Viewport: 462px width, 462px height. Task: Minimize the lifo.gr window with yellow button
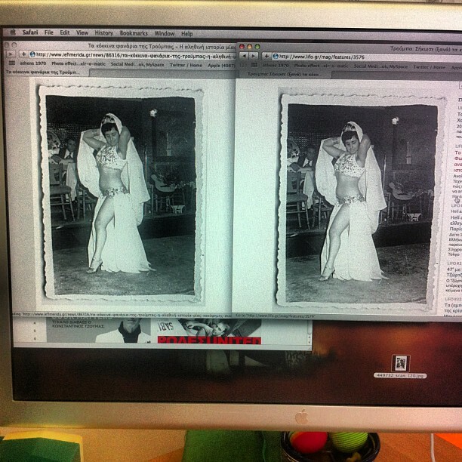[x=250, y=47]
